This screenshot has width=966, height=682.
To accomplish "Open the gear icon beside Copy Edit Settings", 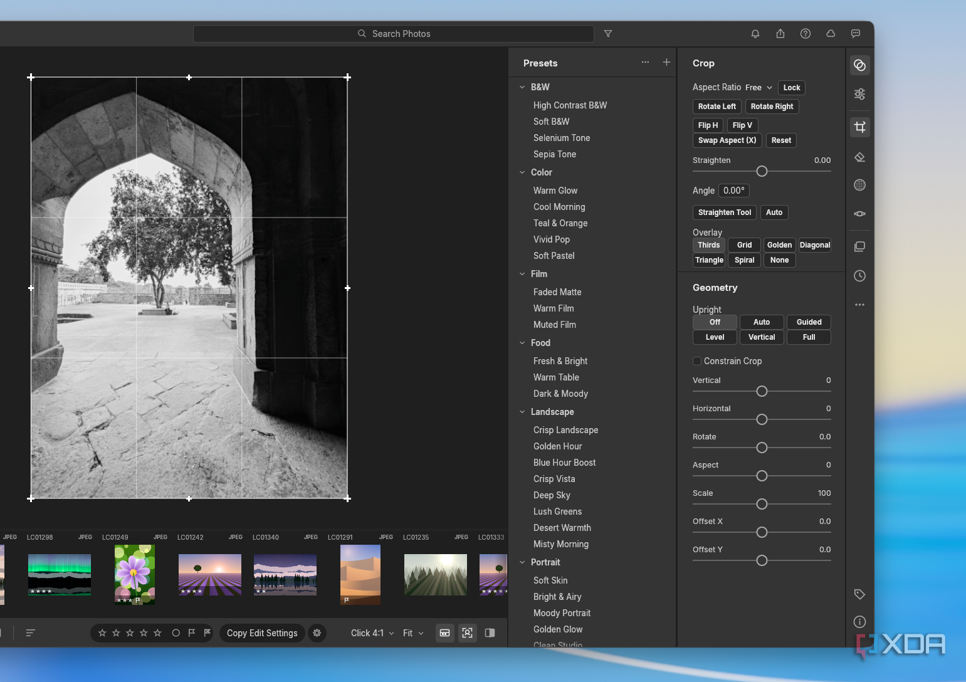I will coord(317,633).
